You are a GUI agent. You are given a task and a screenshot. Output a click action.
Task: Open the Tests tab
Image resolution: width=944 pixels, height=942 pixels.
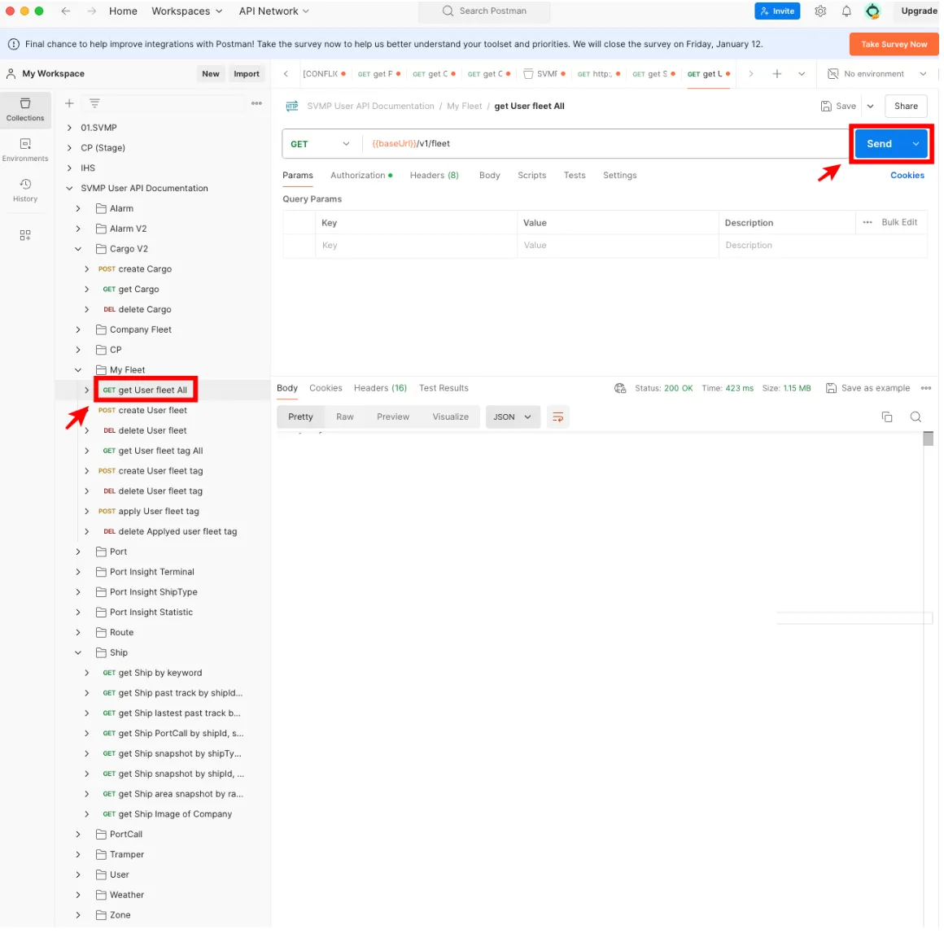[x=575, y=176]
